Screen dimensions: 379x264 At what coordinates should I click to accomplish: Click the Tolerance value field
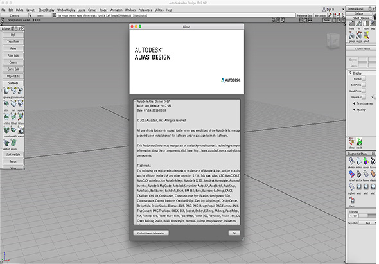[x=353, y=216]
